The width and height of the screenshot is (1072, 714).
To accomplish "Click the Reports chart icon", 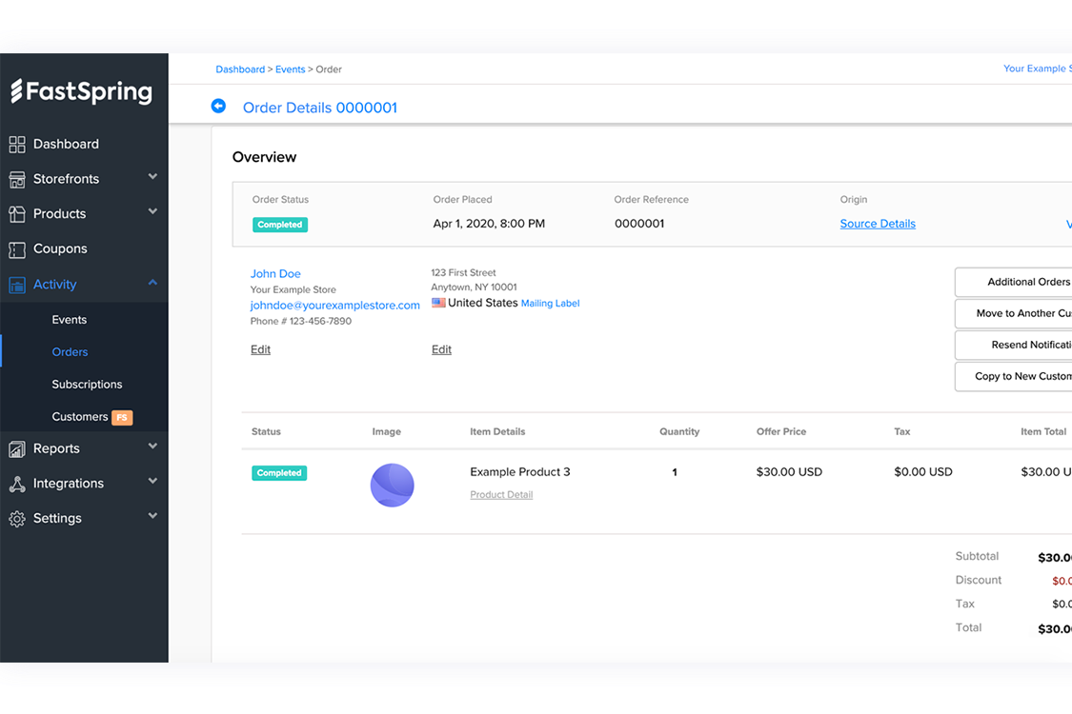I will coord(17,449).
